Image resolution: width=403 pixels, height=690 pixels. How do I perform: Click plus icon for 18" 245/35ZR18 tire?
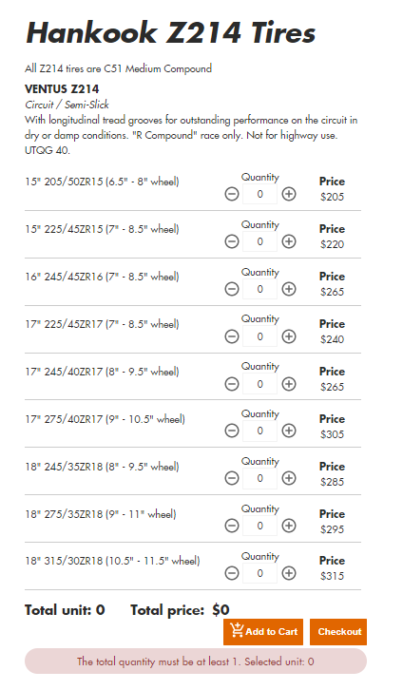coord(289,478)
